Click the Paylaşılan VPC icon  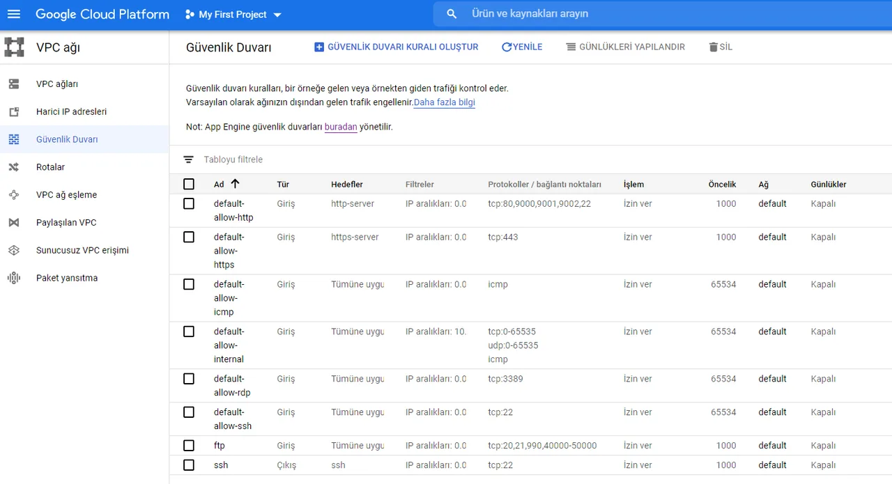tap(14, 223)
